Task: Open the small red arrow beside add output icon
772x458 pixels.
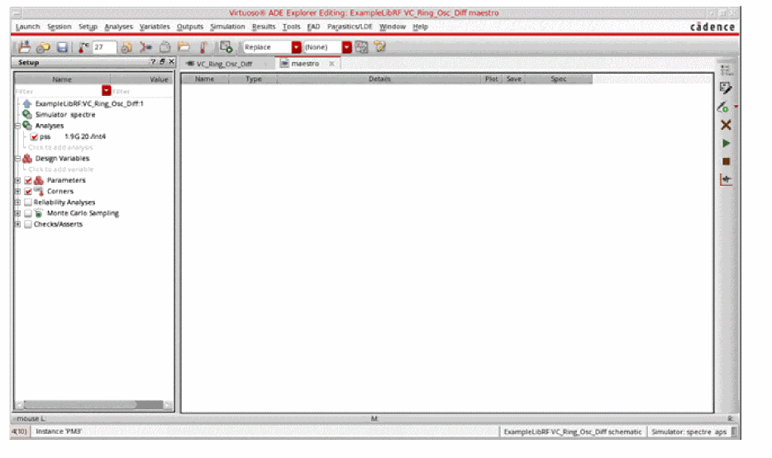Action: [x=736, y=107]
